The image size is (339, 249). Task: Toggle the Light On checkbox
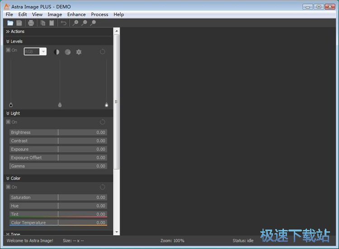8,122
